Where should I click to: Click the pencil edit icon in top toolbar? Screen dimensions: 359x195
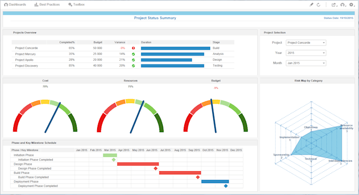(311, 5)
